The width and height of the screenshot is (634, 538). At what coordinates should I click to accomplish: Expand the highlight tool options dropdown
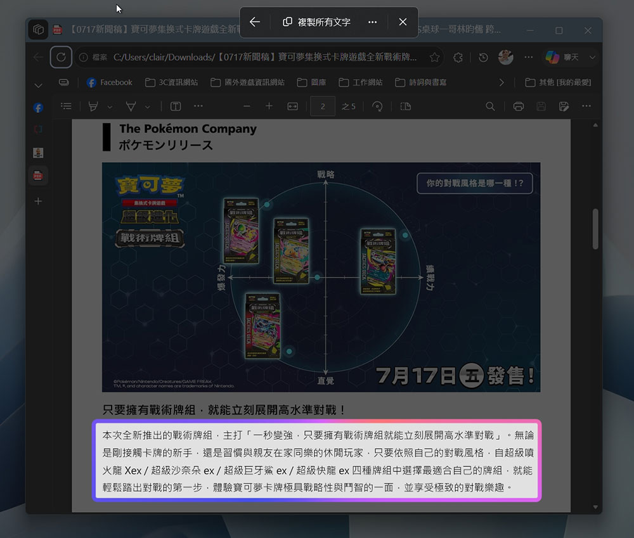(x=110, y=106)
